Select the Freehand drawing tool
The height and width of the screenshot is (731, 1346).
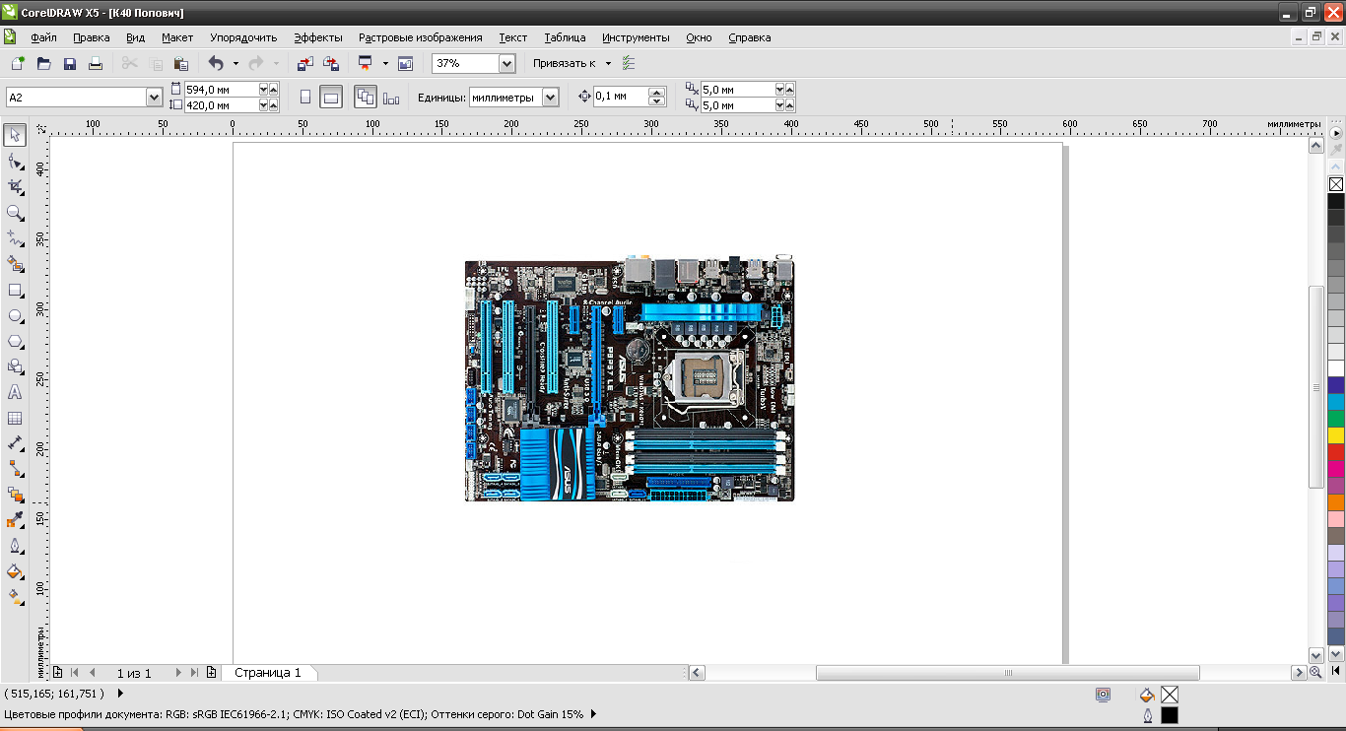(15, 237)
